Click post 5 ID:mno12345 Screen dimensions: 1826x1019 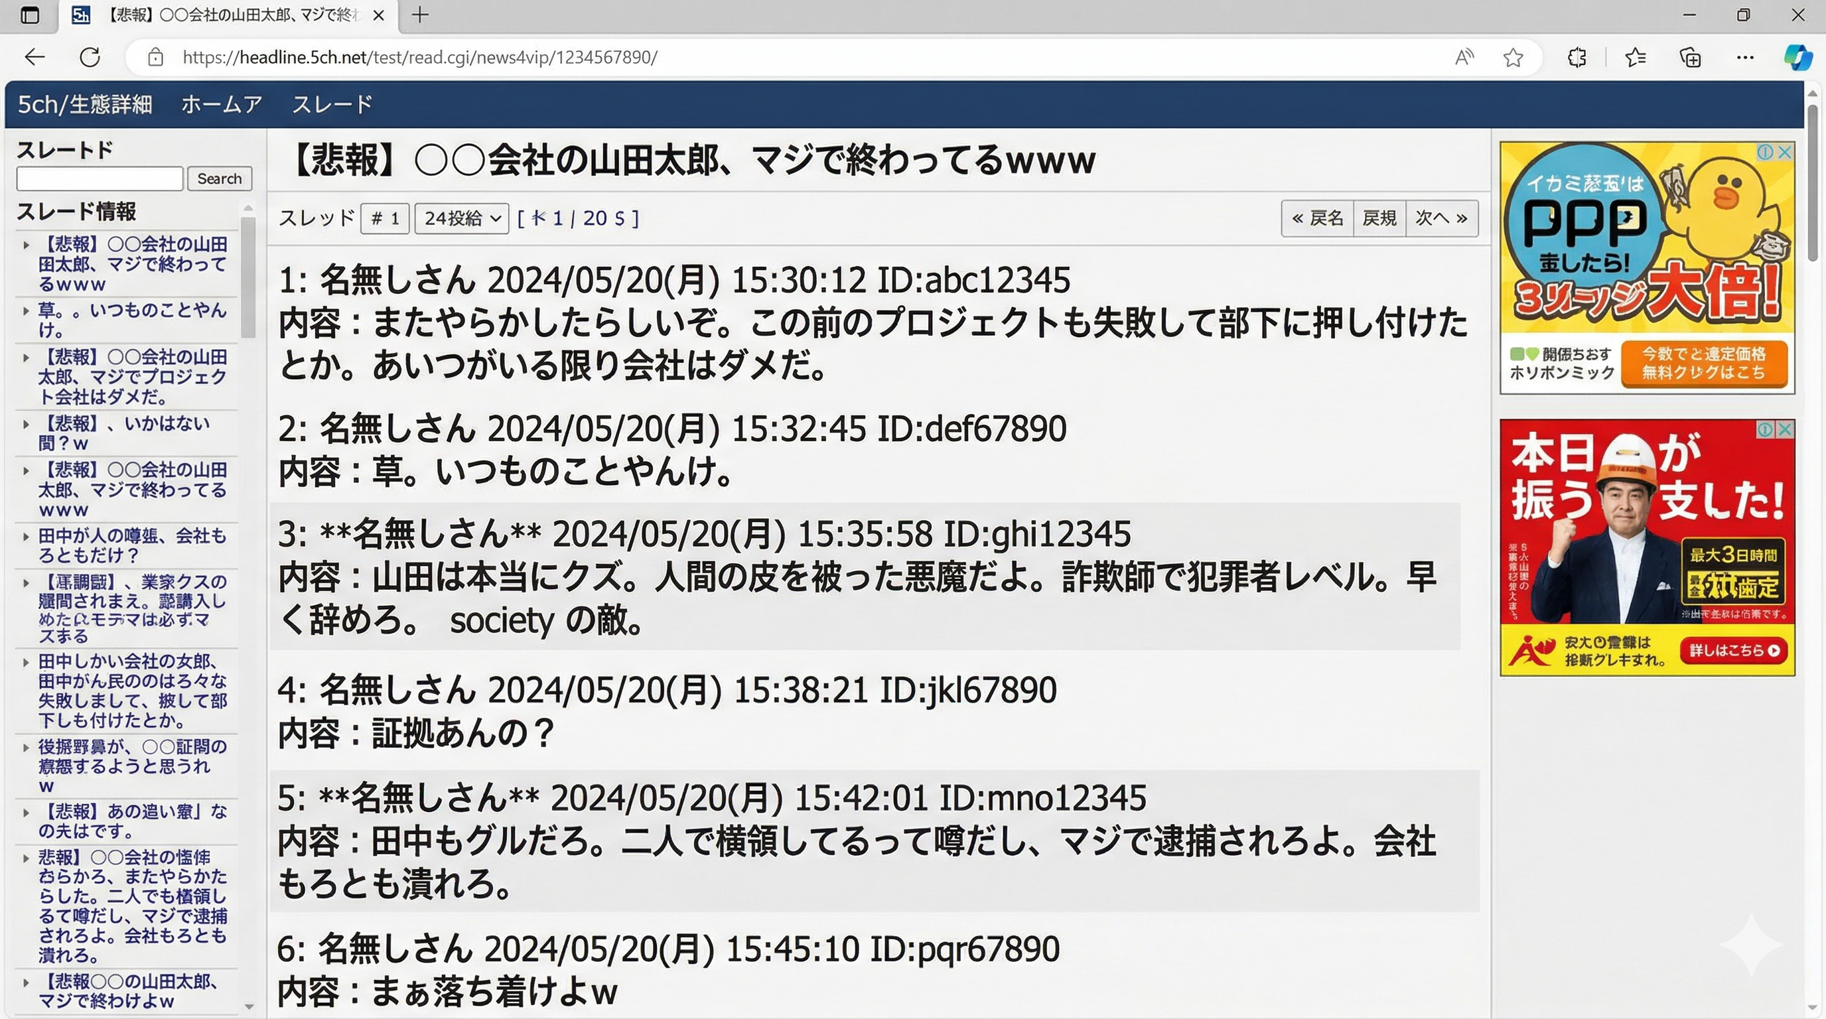coord(1043,799)
